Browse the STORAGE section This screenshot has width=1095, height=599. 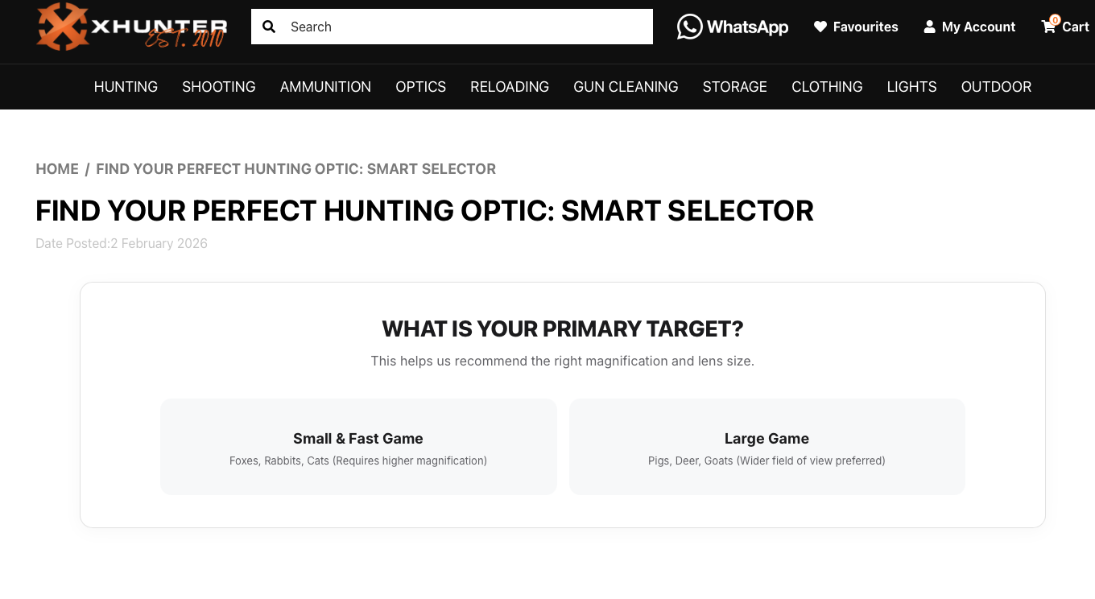[x=734, y=86]
